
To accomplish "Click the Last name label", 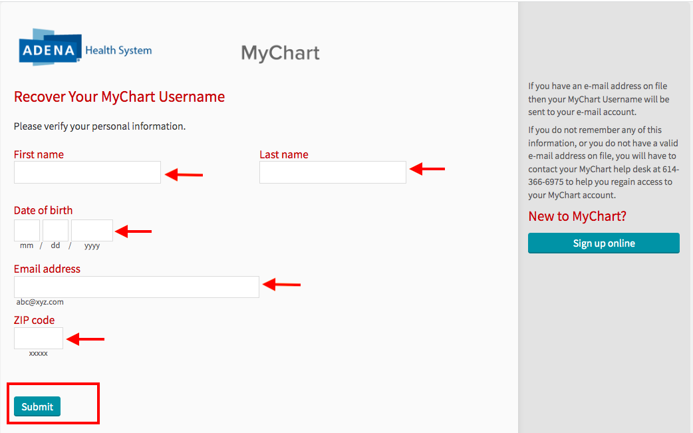I will (x=284, y=154).
